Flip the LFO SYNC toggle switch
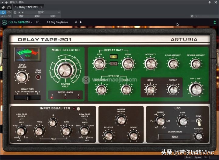Image resolution: width=219 pixels, height=160 pixels. [x=199, y=122]
